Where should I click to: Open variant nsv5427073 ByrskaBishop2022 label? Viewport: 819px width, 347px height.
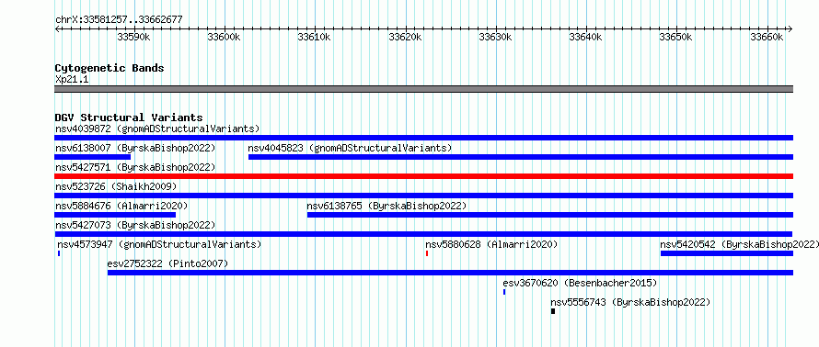pyautogui.click(x=135, y=225)
